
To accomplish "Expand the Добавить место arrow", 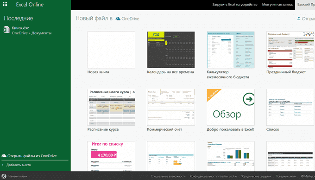I will point(3,165).
